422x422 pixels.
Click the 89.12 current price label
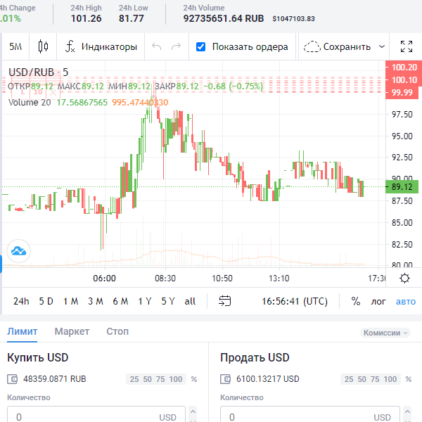point(402,186)
